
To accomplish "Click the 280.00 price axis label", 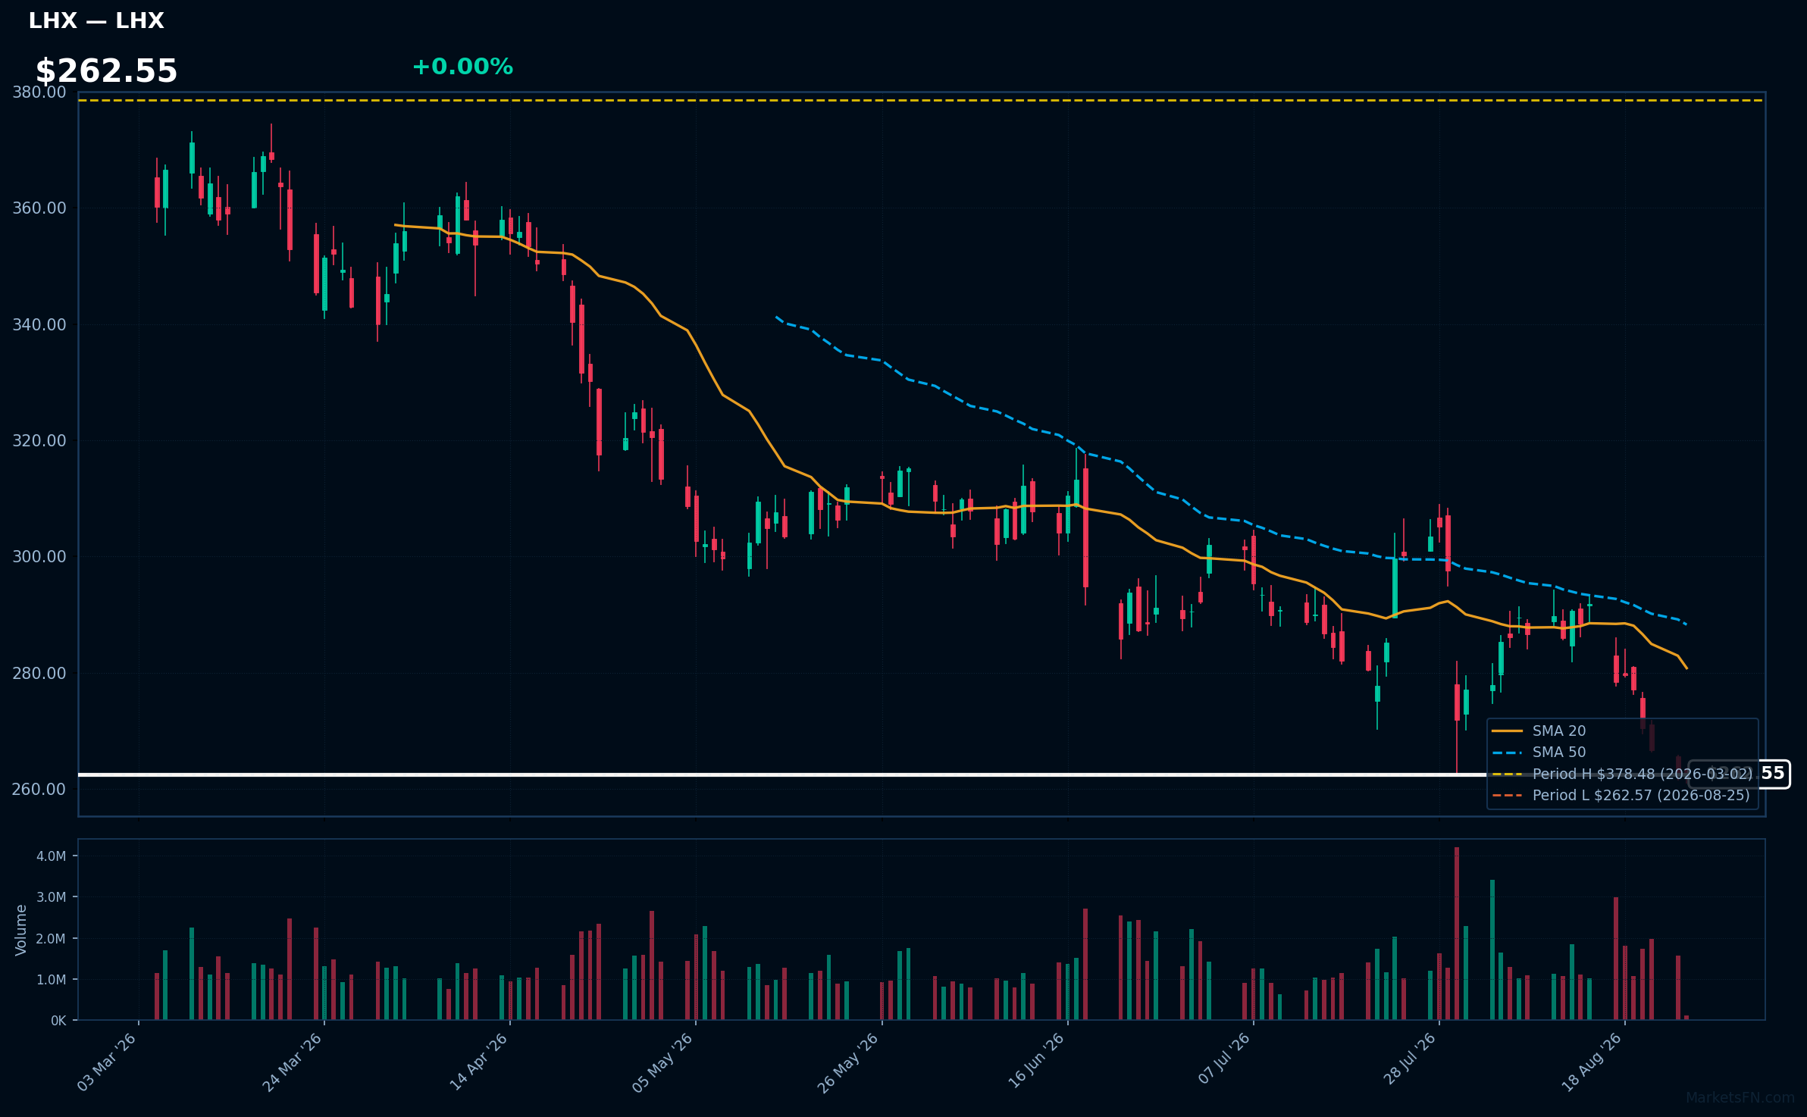I will pyautogui.click(x=39, y=673).
